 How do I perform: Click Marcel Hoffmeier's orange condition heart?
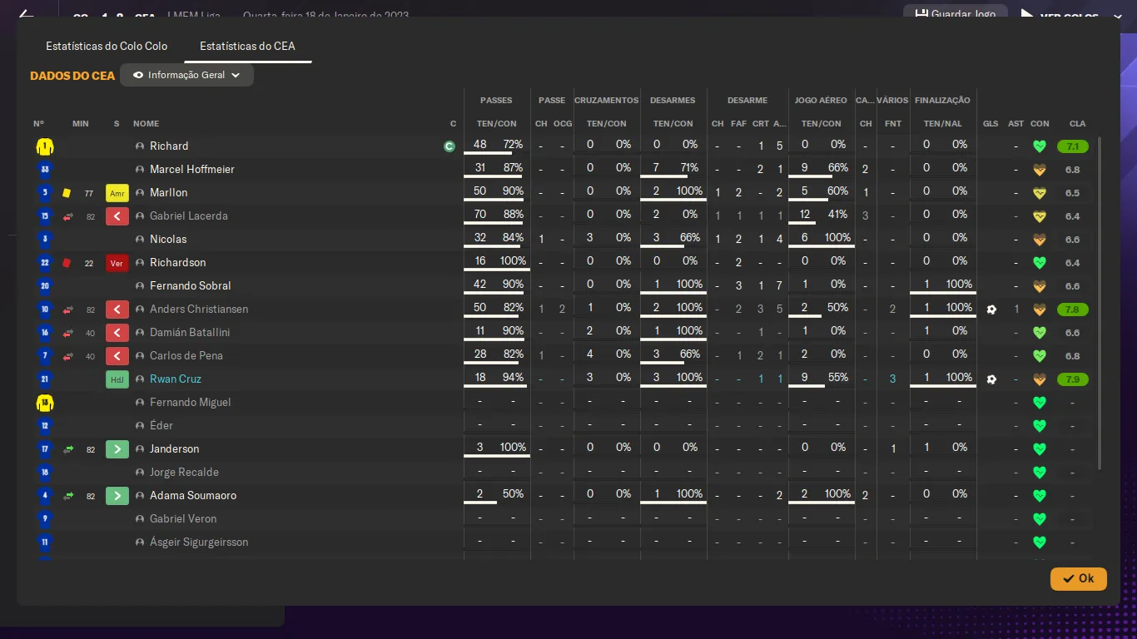(x=1039, y=170)
